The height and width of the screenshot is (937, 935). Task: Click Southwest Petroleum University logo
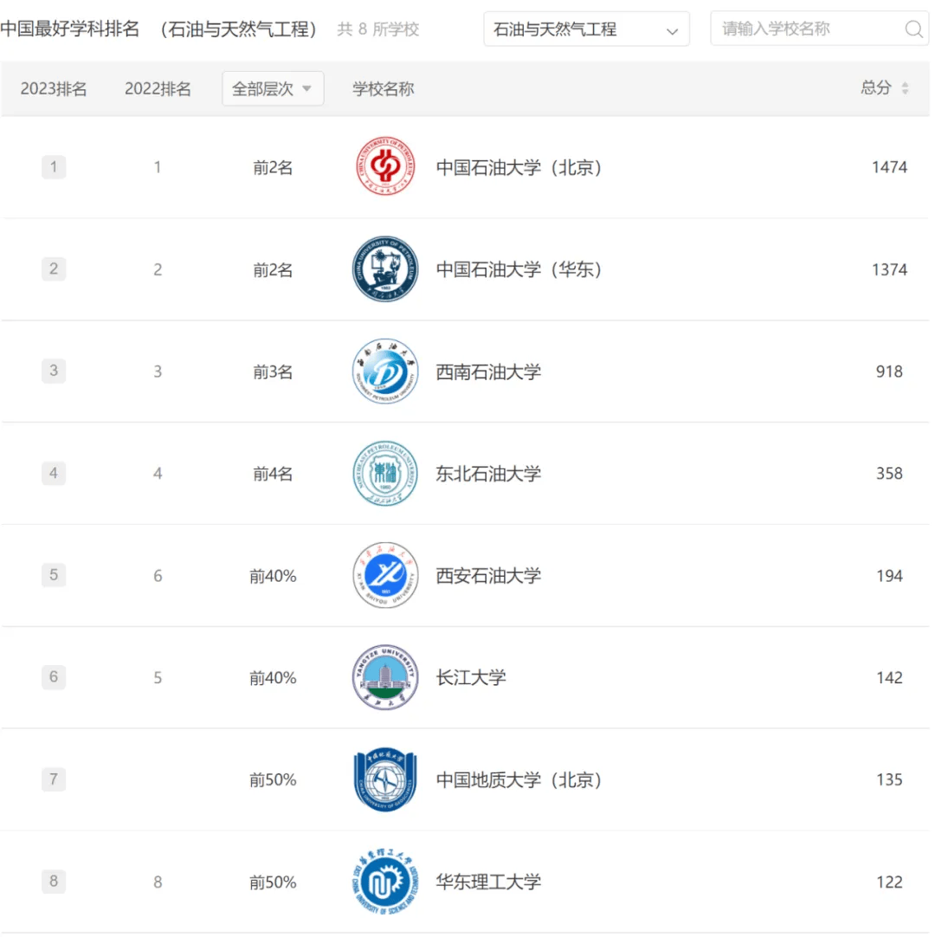point(385,372)
